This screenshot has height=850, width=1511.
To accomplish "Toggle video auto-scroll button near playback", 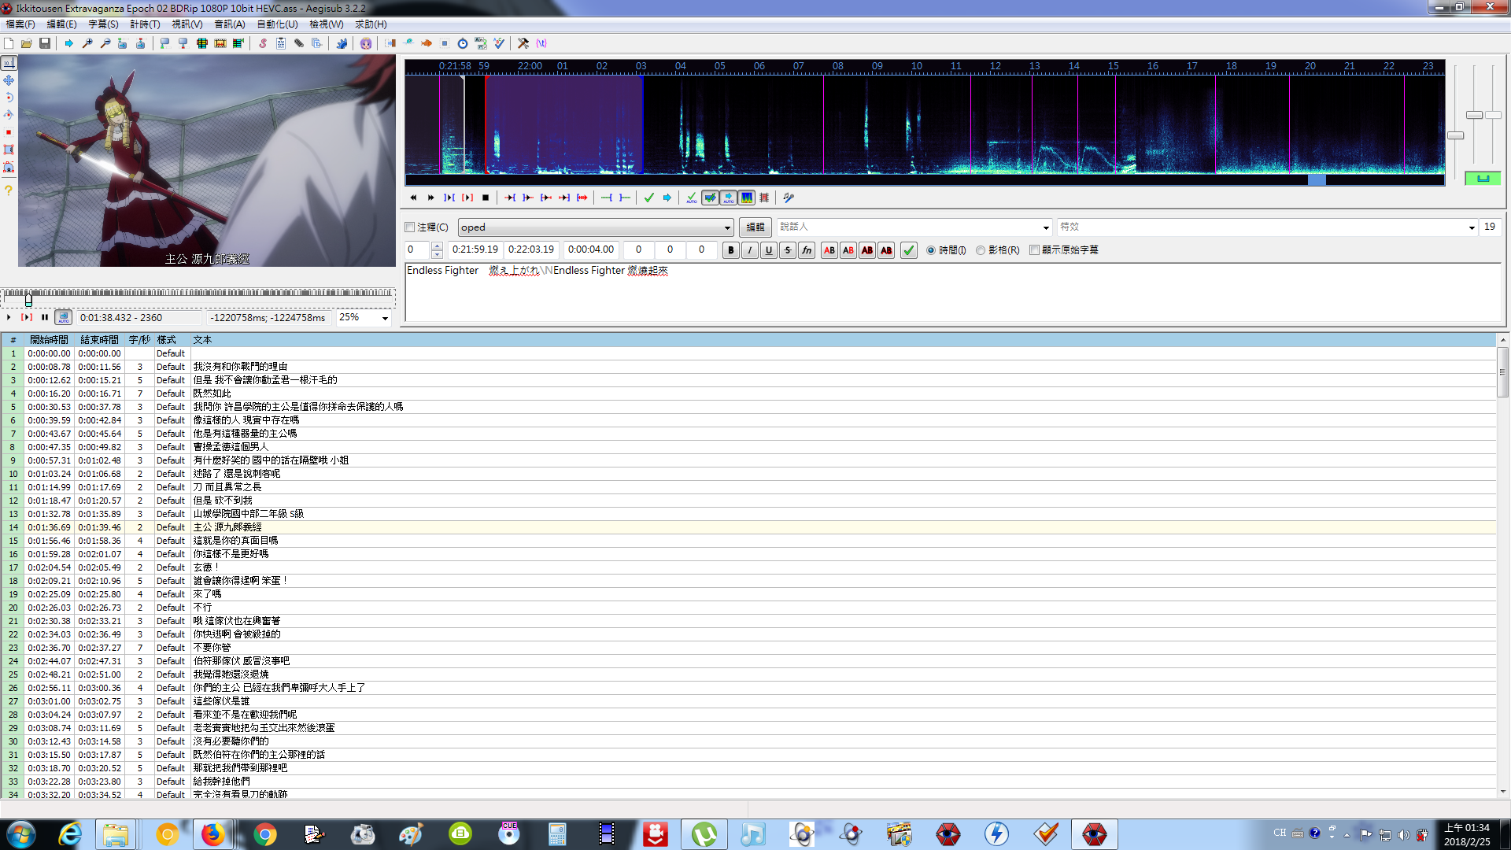I will coord(64,317).
